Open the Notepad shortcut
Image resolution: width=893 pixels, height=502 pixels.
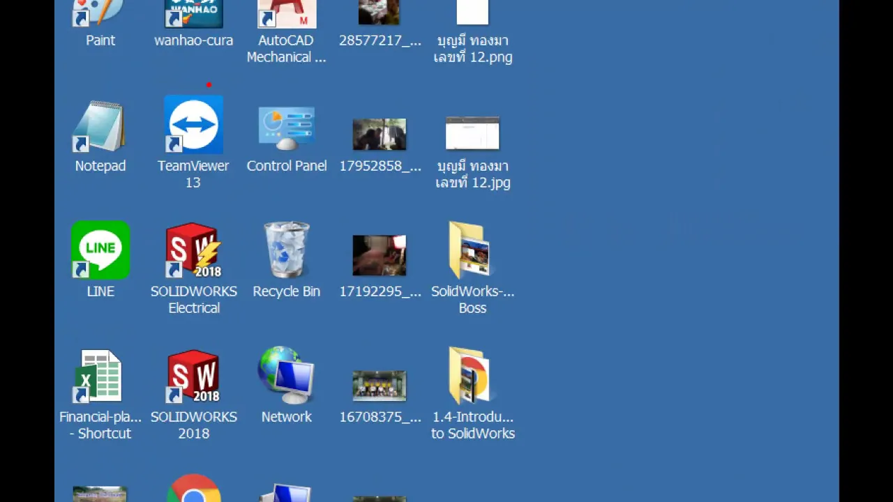click(100, 127)
